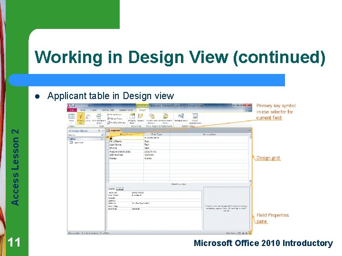Switch to the Home ribbon tab
The image size is (342, 256).
(83, 110)
